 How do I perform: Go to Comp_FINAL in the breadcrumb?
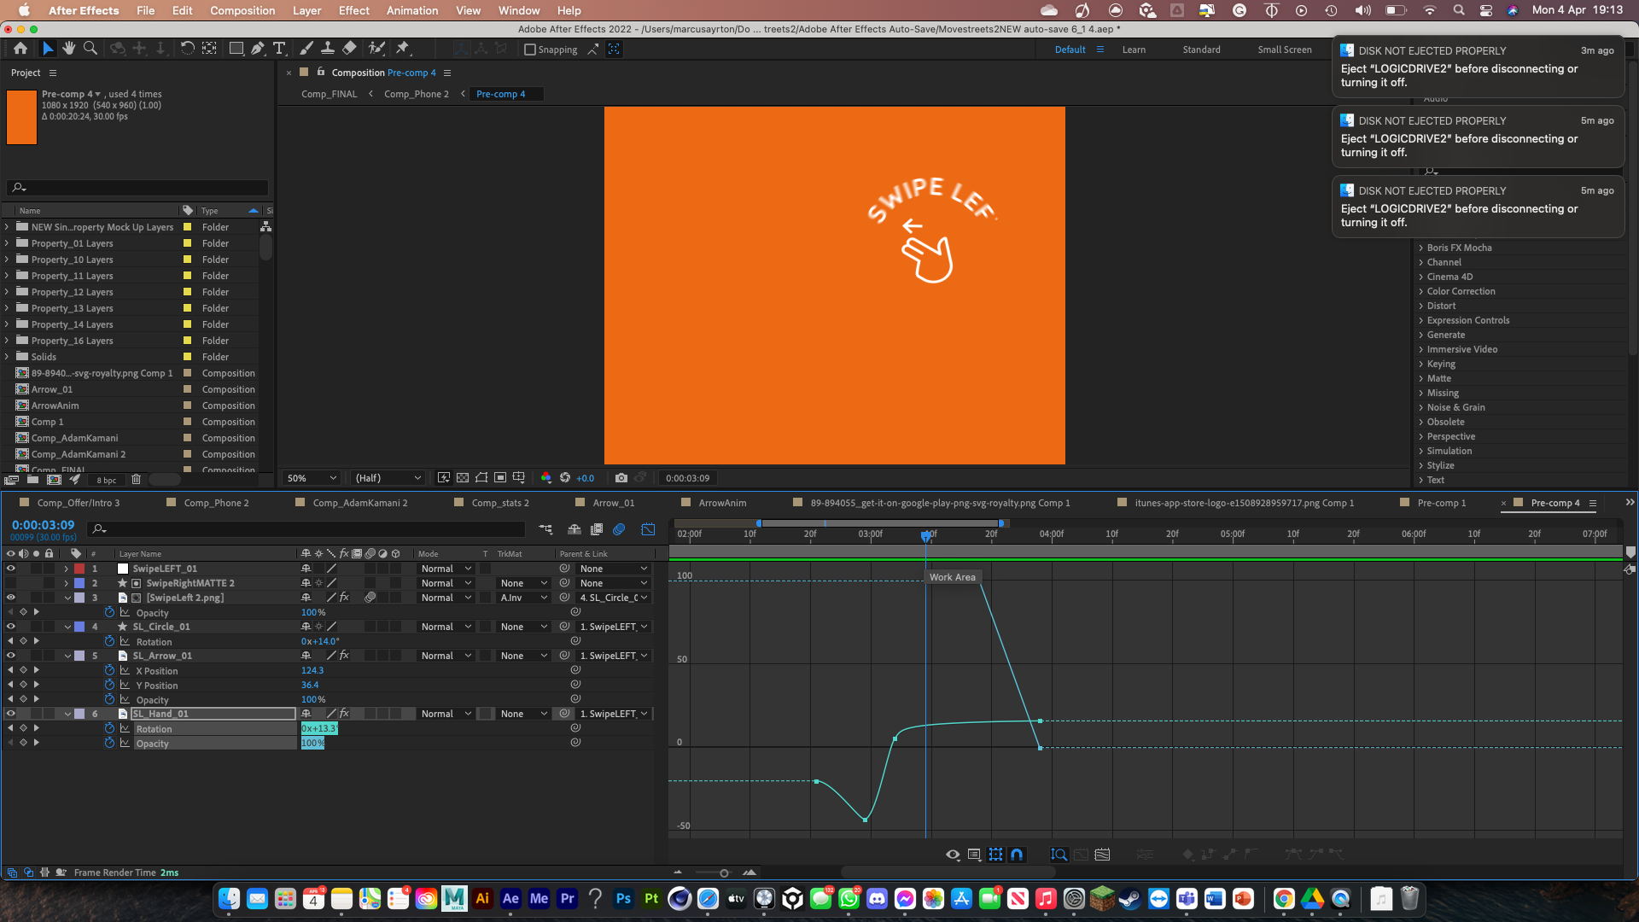point(329,94)
